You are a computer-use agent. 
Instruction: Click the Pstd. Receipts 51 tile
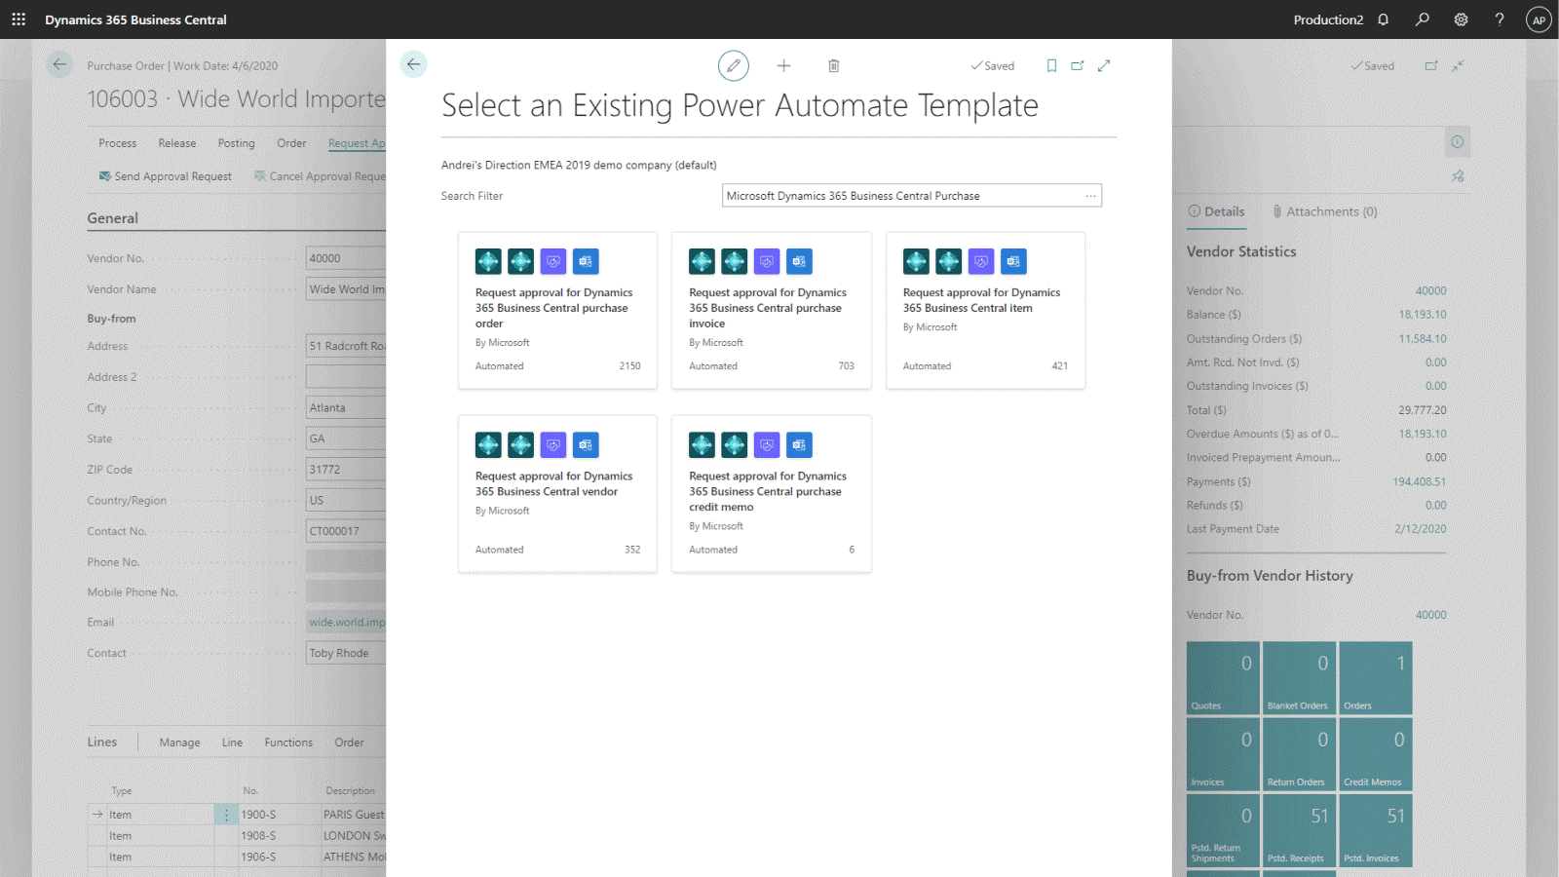coord(1298,830)
